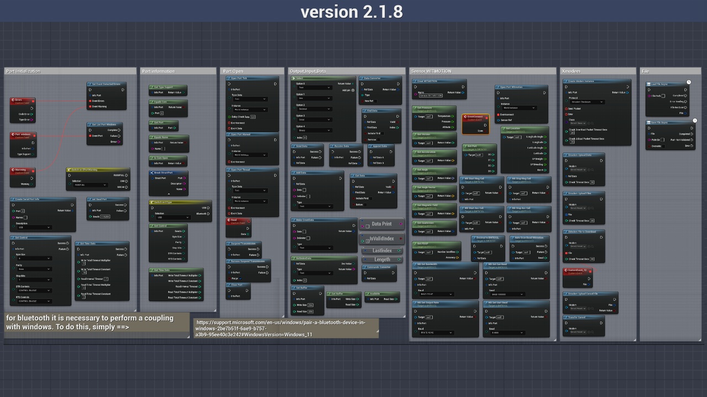Screen dimensions: 707x397
Task: Select the Length compact node
Action: (382, 260)
